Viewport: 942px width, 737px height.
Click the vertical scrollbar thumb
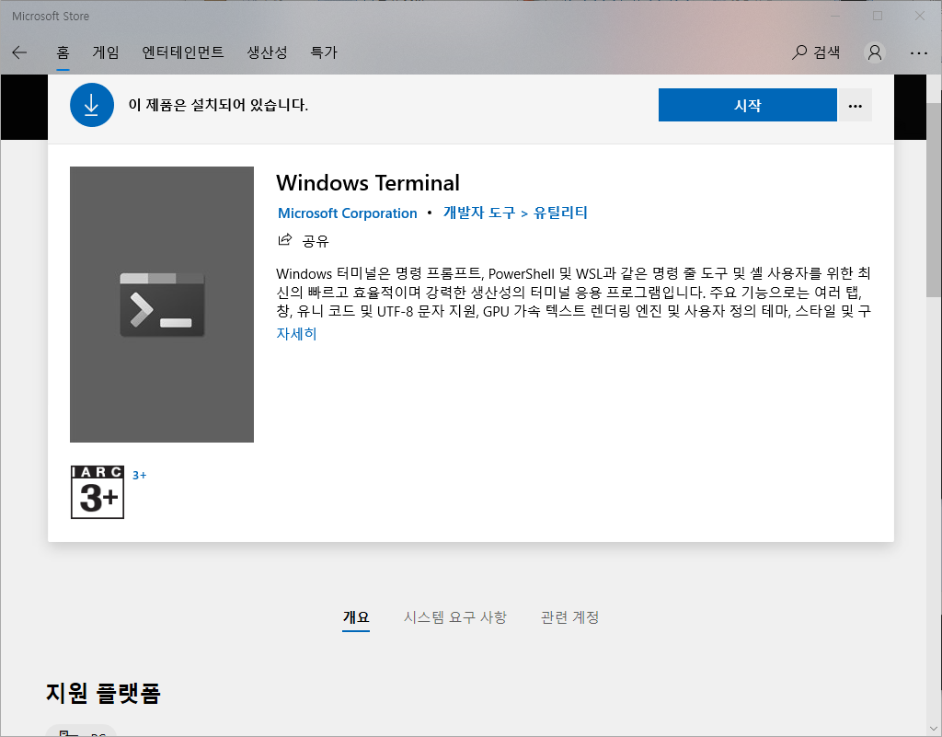pos(934,200)
